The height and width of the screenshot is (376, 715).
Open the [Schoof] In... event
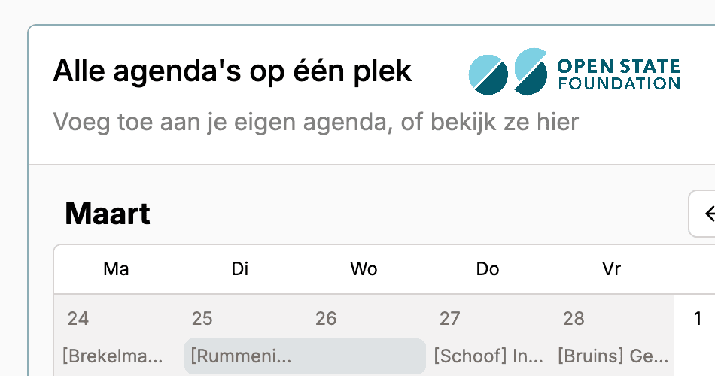488,356
